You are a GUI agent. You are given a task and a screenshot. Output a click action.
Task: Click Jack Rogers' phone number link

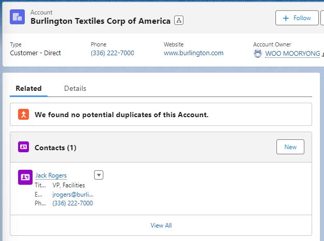72,203
